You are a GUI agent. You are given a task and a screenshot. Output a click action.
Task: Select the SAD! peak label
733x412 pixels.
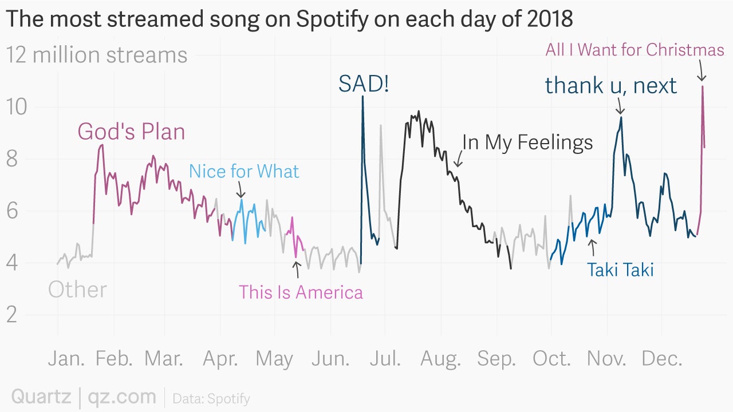pyautogui.click(x=364, y=84)
